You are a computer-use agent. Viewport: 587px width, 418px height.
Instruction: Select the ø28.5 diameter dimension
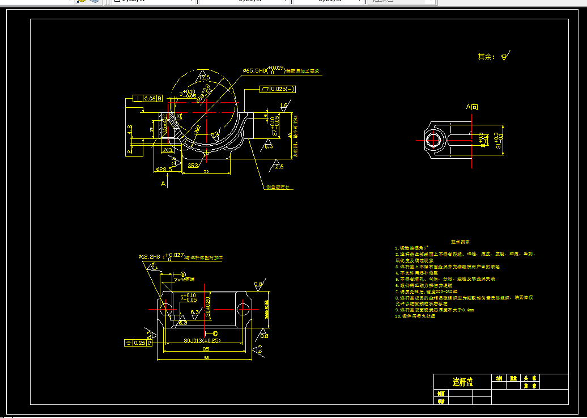(x=163, y=169)
